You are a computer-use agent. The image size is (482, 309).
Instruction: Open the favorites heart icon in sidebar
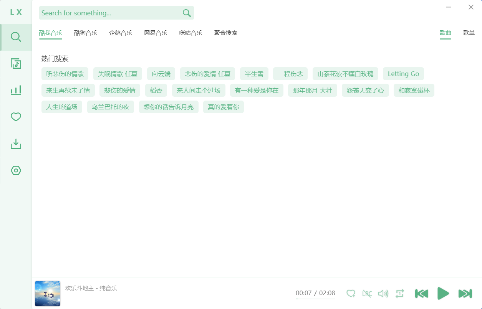point(16,117)
